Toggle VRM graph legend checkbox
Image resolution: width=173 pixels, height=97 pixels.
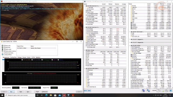(x=58, y=60)
